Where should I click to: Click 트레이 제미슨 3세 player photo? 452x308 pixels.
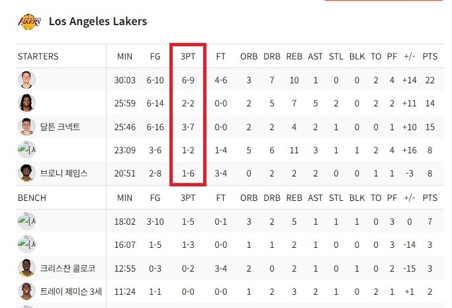click(x=26, y=291)
